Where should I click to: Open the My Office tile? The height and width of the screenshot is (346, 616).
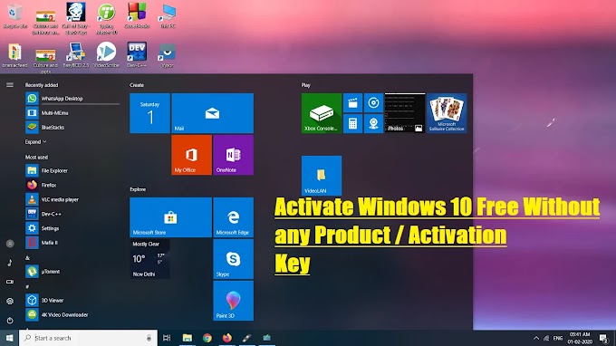pyautogui.click(x=191, y=155)
